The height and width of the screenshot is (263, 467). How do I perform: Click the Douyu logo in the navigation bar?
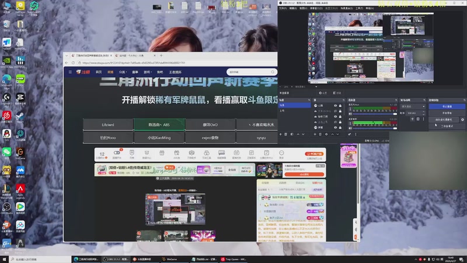pyautogui.click(x=83, y=72)
